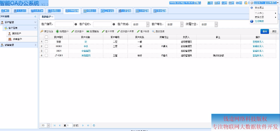280x131 pixels.
Task: Collapse the 客户信息 sidebar group
Action: pos(35,28)
